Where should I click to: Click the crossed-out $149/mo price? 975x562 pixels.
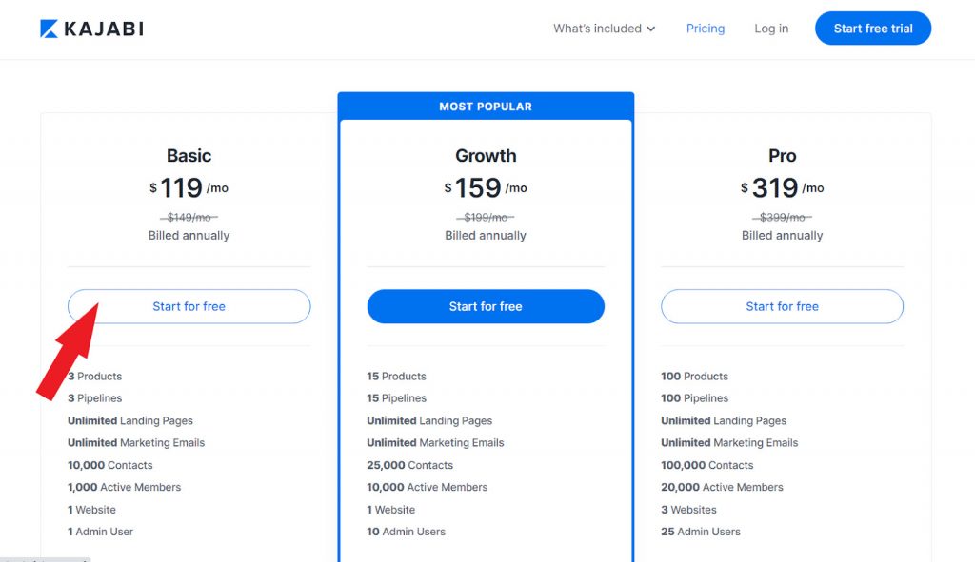click(x=189, y=218)
